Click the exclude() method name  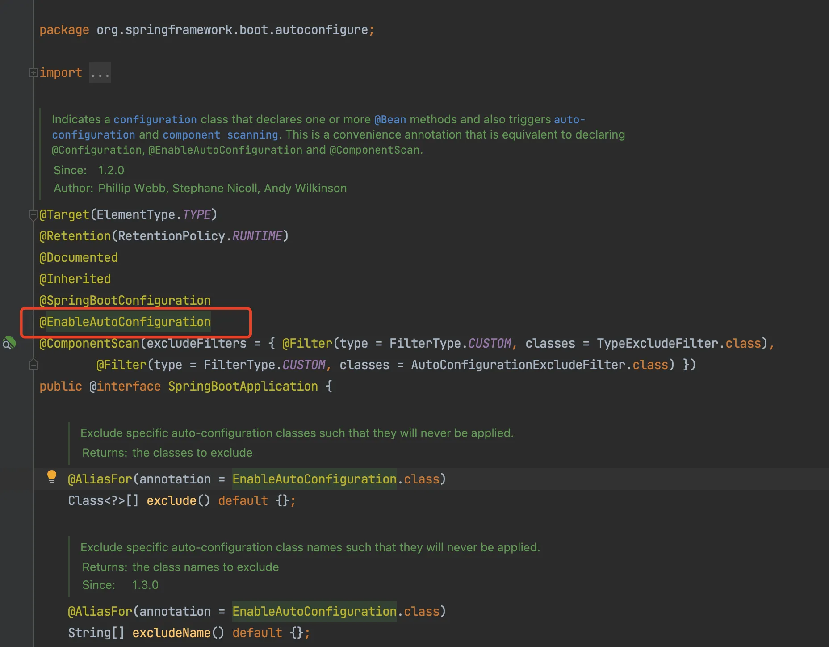[x=172, y=501]
